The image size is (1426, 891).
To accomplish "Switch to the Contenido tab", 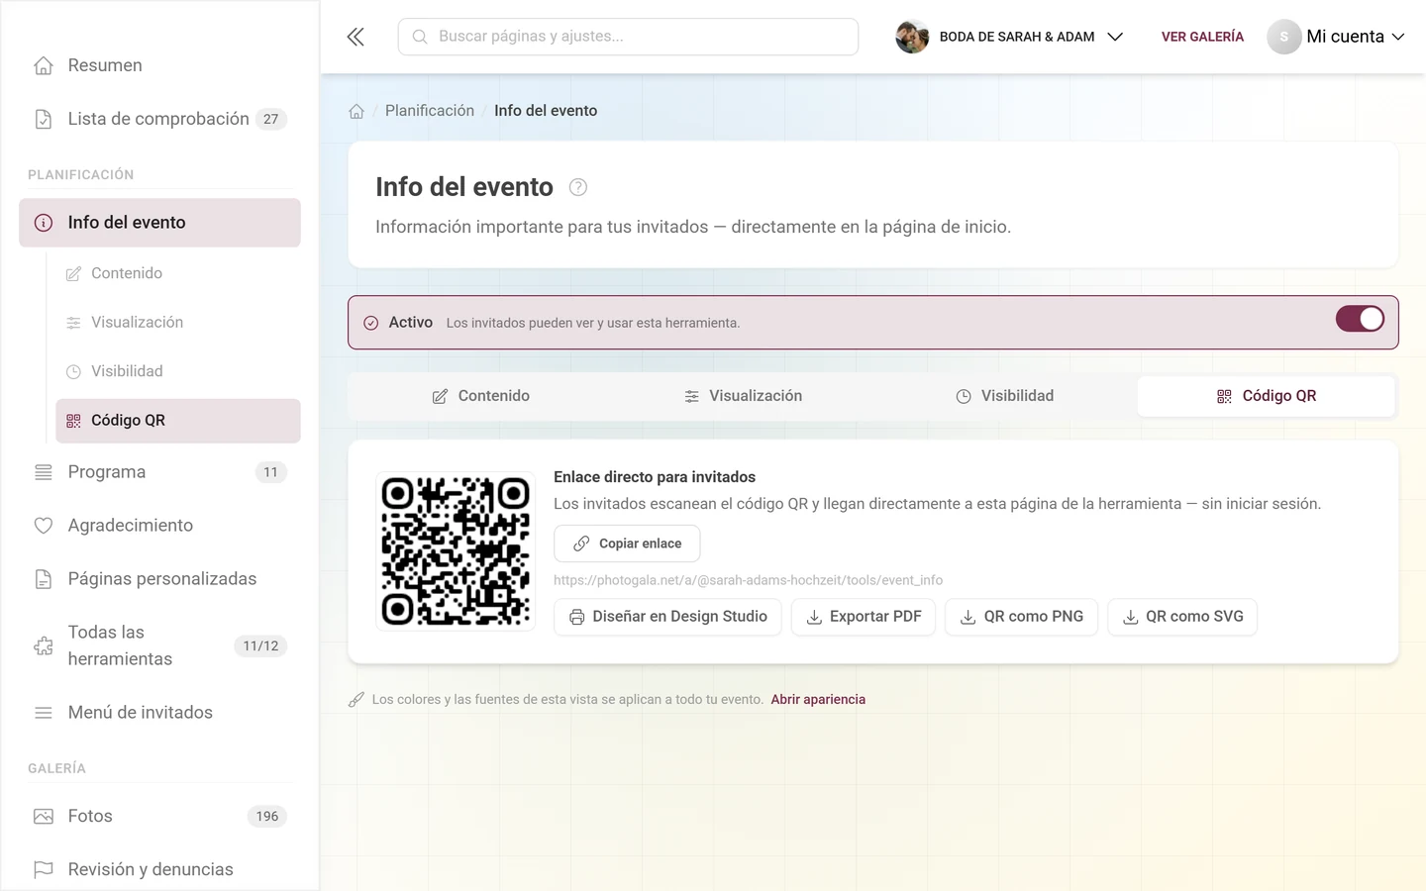I will [481, 396].
